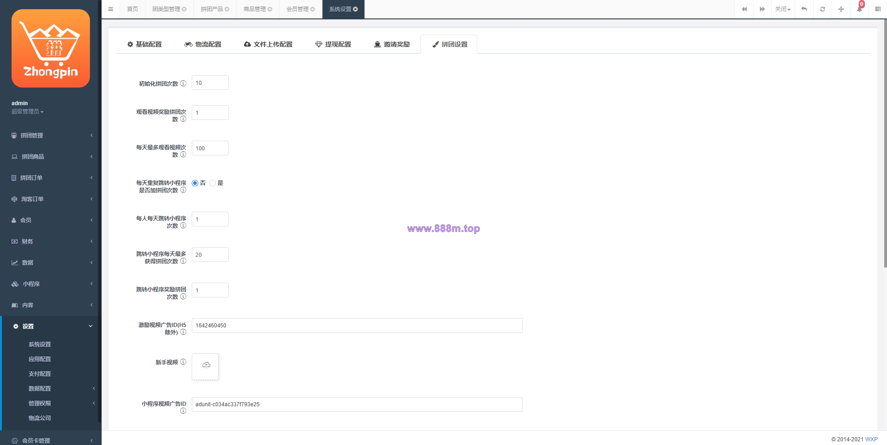Image resolution: width=887 pixels, height=445 pixels.
Task: Click the cloud upload icon for 新手视频
Action: click(206, 365)
